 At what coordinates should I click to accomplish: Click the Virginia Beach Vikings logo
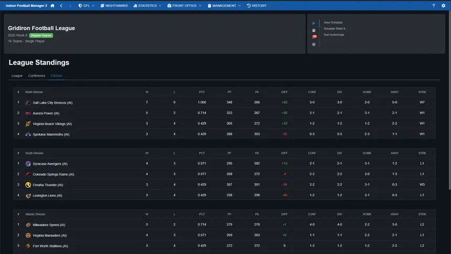point(28,123)
